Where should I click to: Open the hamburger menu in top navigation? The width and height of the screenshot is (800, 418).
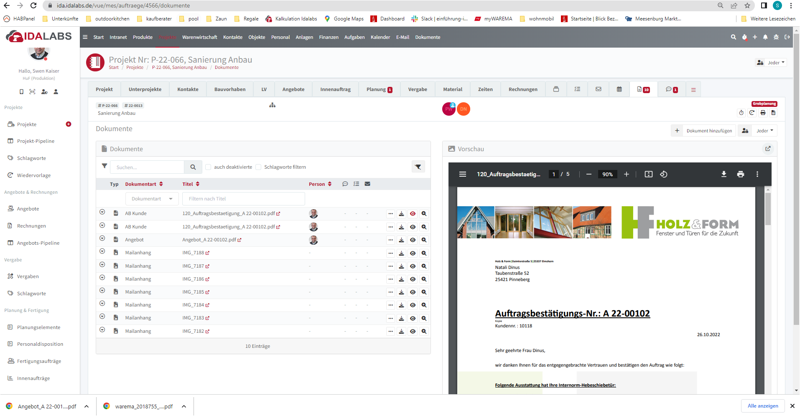click(85, 37)
